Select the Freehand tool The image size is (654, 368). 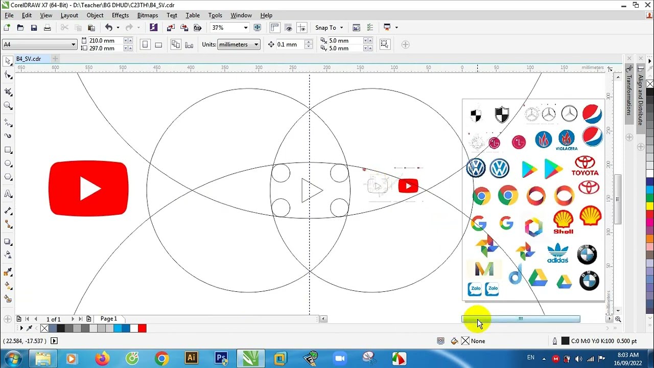8,123
